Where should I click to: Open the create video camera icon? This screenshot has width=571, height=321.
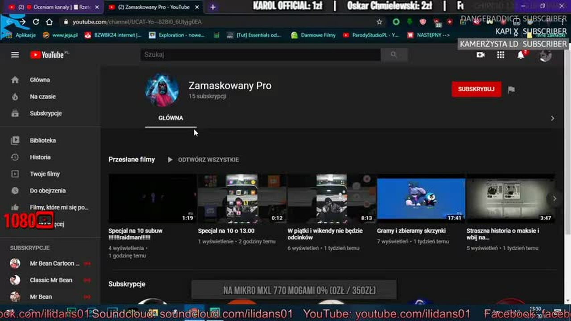pos(480,55)
